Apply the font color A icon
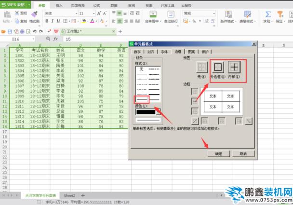Screen dimensions: 293x205 [93, 21]
